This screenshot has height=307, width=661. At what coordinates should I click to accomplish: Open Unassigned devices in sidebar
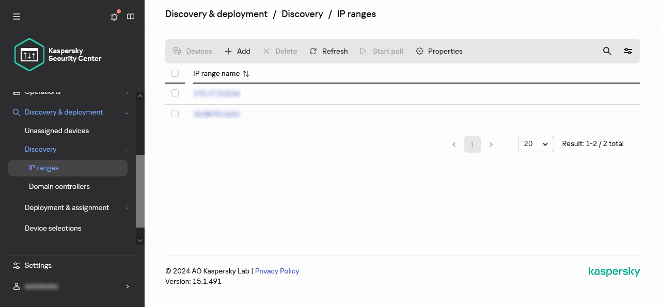click(x=57, y=131)
